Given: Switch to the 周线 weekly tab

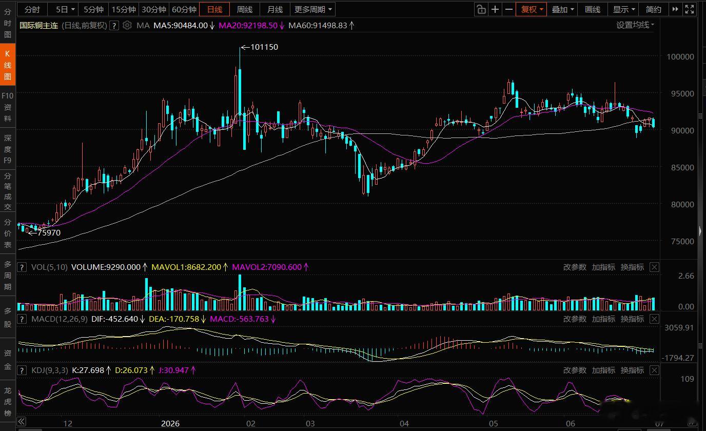Looking at the screenshot, I should [245, 9].
